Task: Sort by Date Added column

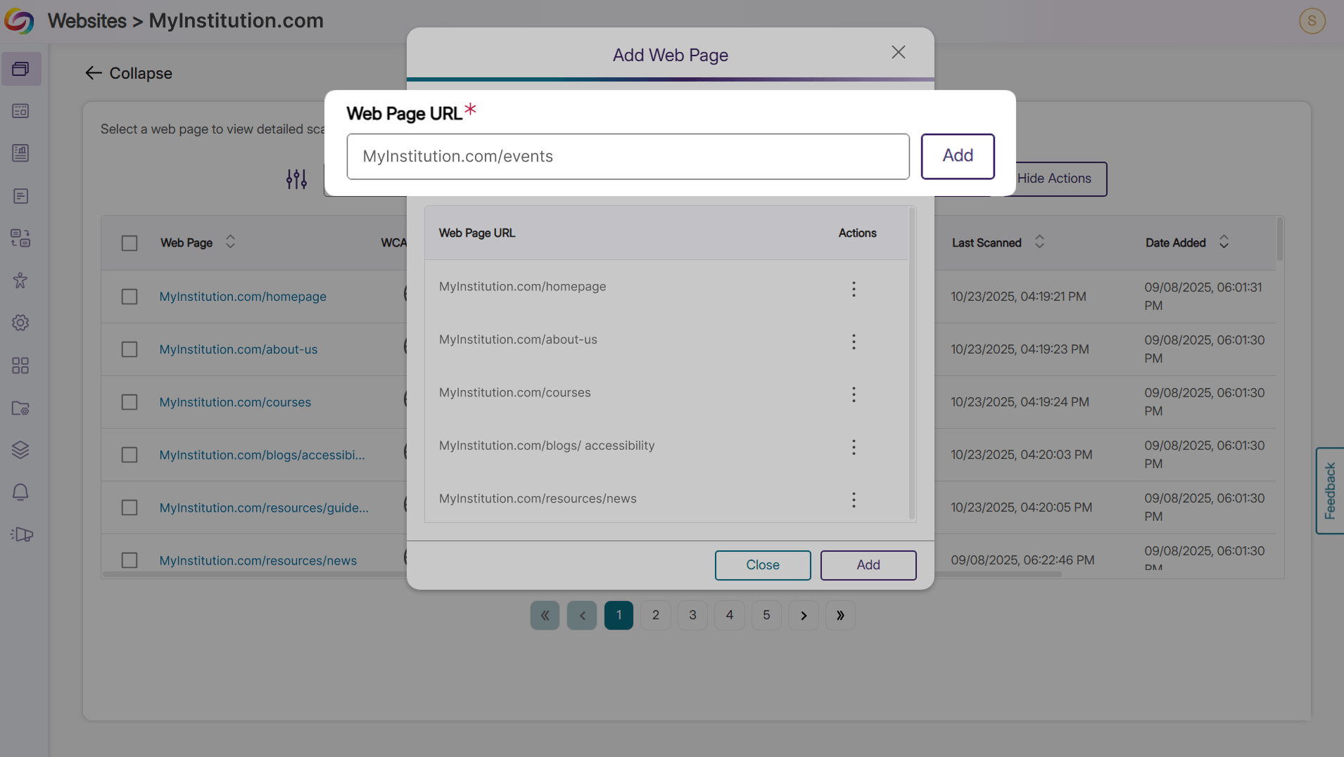Action: click(x=1224, y=242)
